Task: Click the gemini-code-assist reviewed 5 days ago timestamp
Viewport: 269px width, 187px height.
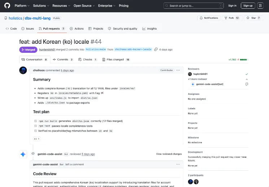Action: coord(88,154)
